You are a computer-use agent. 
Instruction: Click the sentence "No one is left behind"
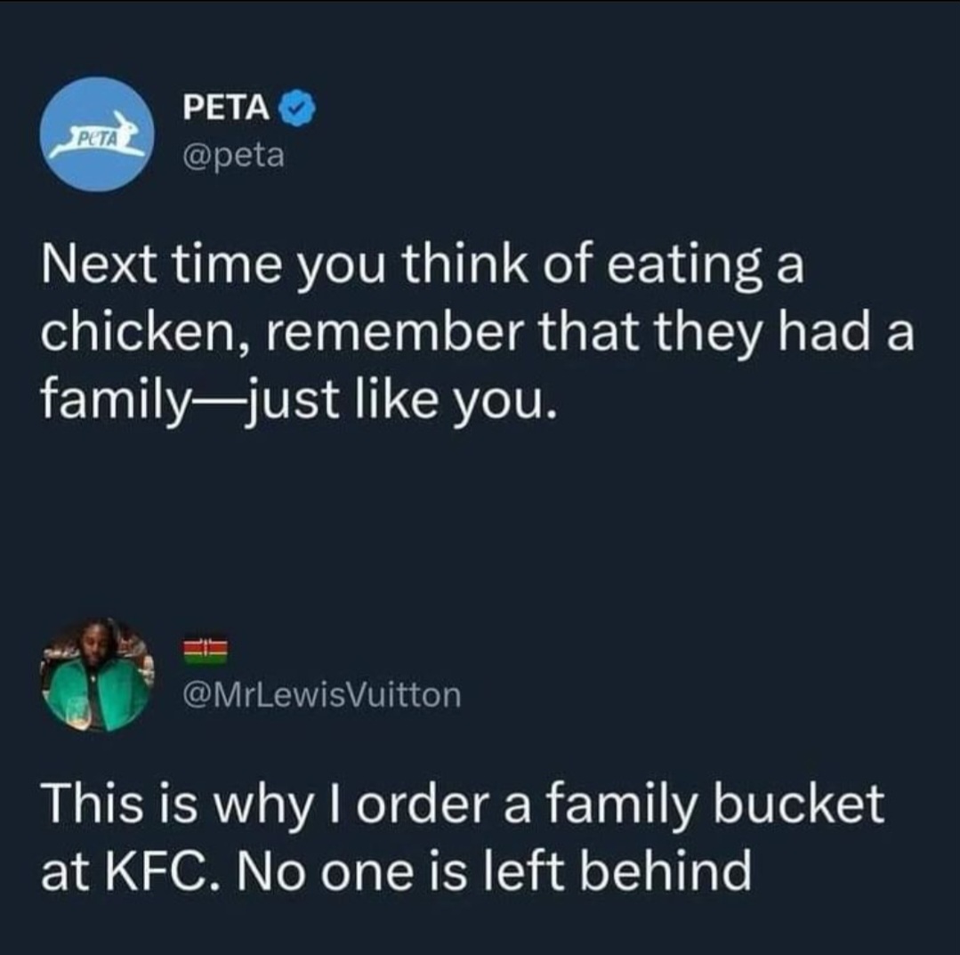pyautogui.click(x=495, y=870)
